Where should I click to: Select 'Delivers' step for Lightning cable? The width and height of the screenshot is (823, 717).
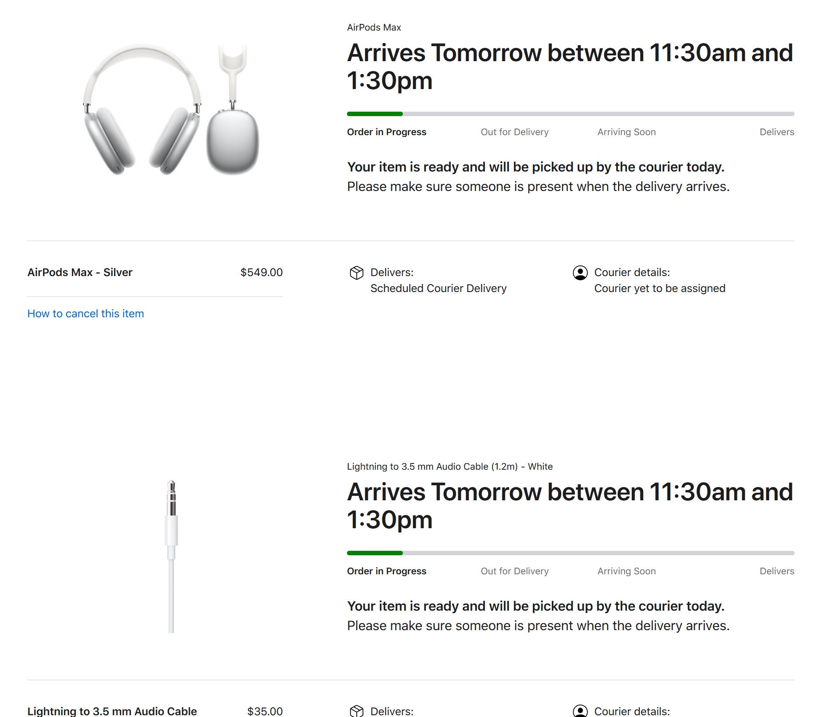click(x=776, y=571)
